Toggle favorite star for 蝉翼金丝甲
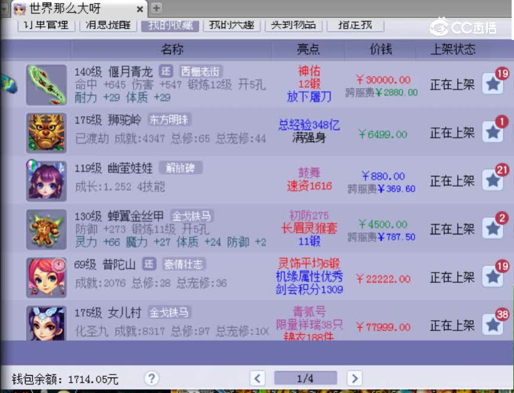 (x=493, y=228)
